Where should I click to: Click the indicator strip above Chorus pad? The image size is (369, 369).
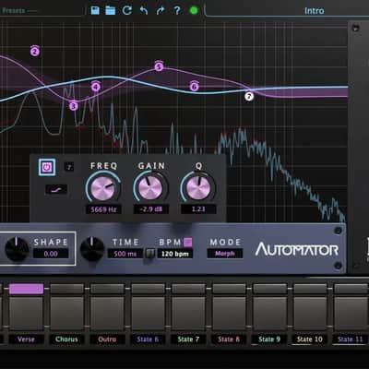(x=66, y=289)
